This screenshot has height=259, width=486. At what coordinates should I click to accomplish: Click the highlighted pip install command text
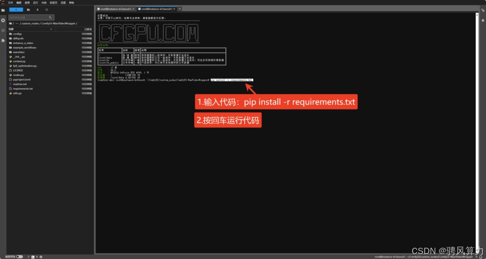tap(232, 80)
